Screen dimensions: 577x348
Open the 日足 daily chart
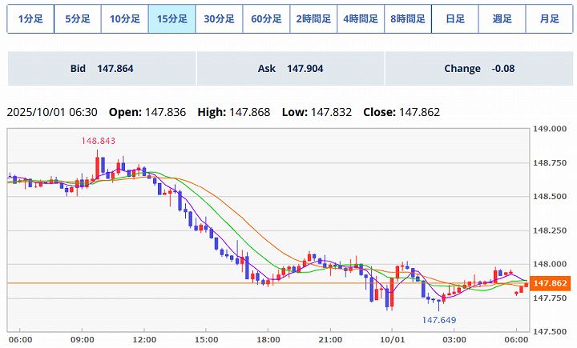pyautogui.click(x=454, y=19)
